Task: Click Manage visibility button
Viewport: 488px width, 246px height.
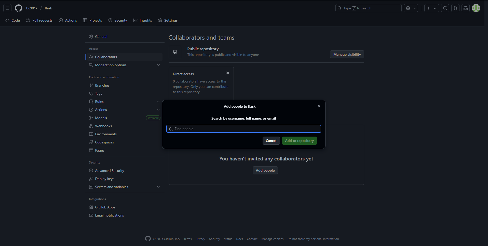Action: tap(347, 54)
